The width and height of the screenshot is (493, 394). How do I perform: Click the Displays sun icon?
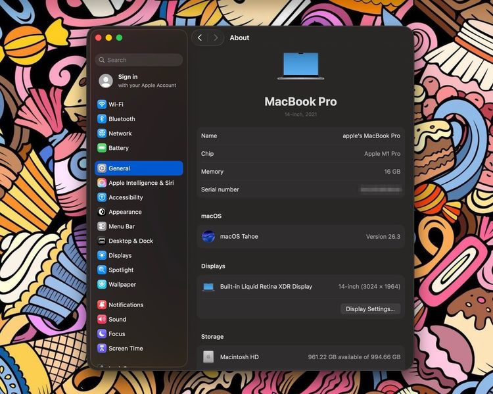pyautogui.click(x=101, y=255)
